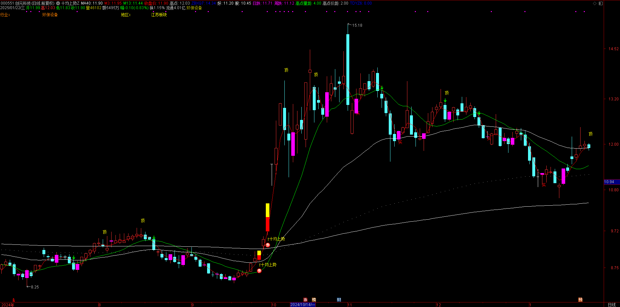Click the 涨 event marker on the timeline

click(306, 300)
